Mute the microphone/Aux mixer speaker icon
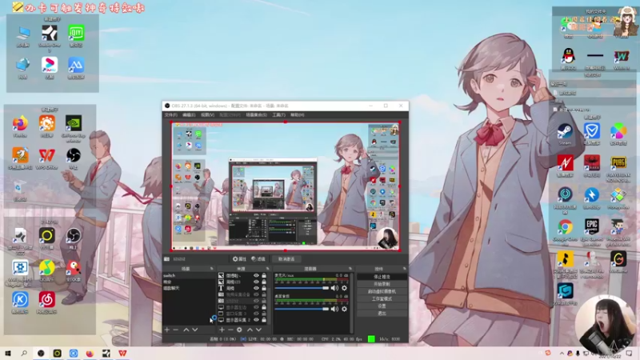This screenshot has width=640, height=360. (334, 288)
